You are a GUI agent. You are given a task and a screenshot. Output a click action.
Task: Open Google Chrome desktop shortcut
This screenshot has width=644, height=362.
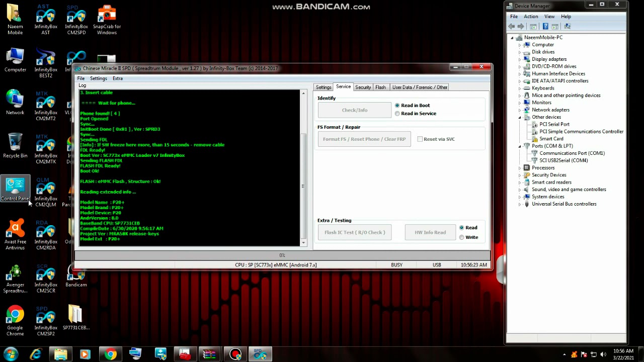pos(15,321)
